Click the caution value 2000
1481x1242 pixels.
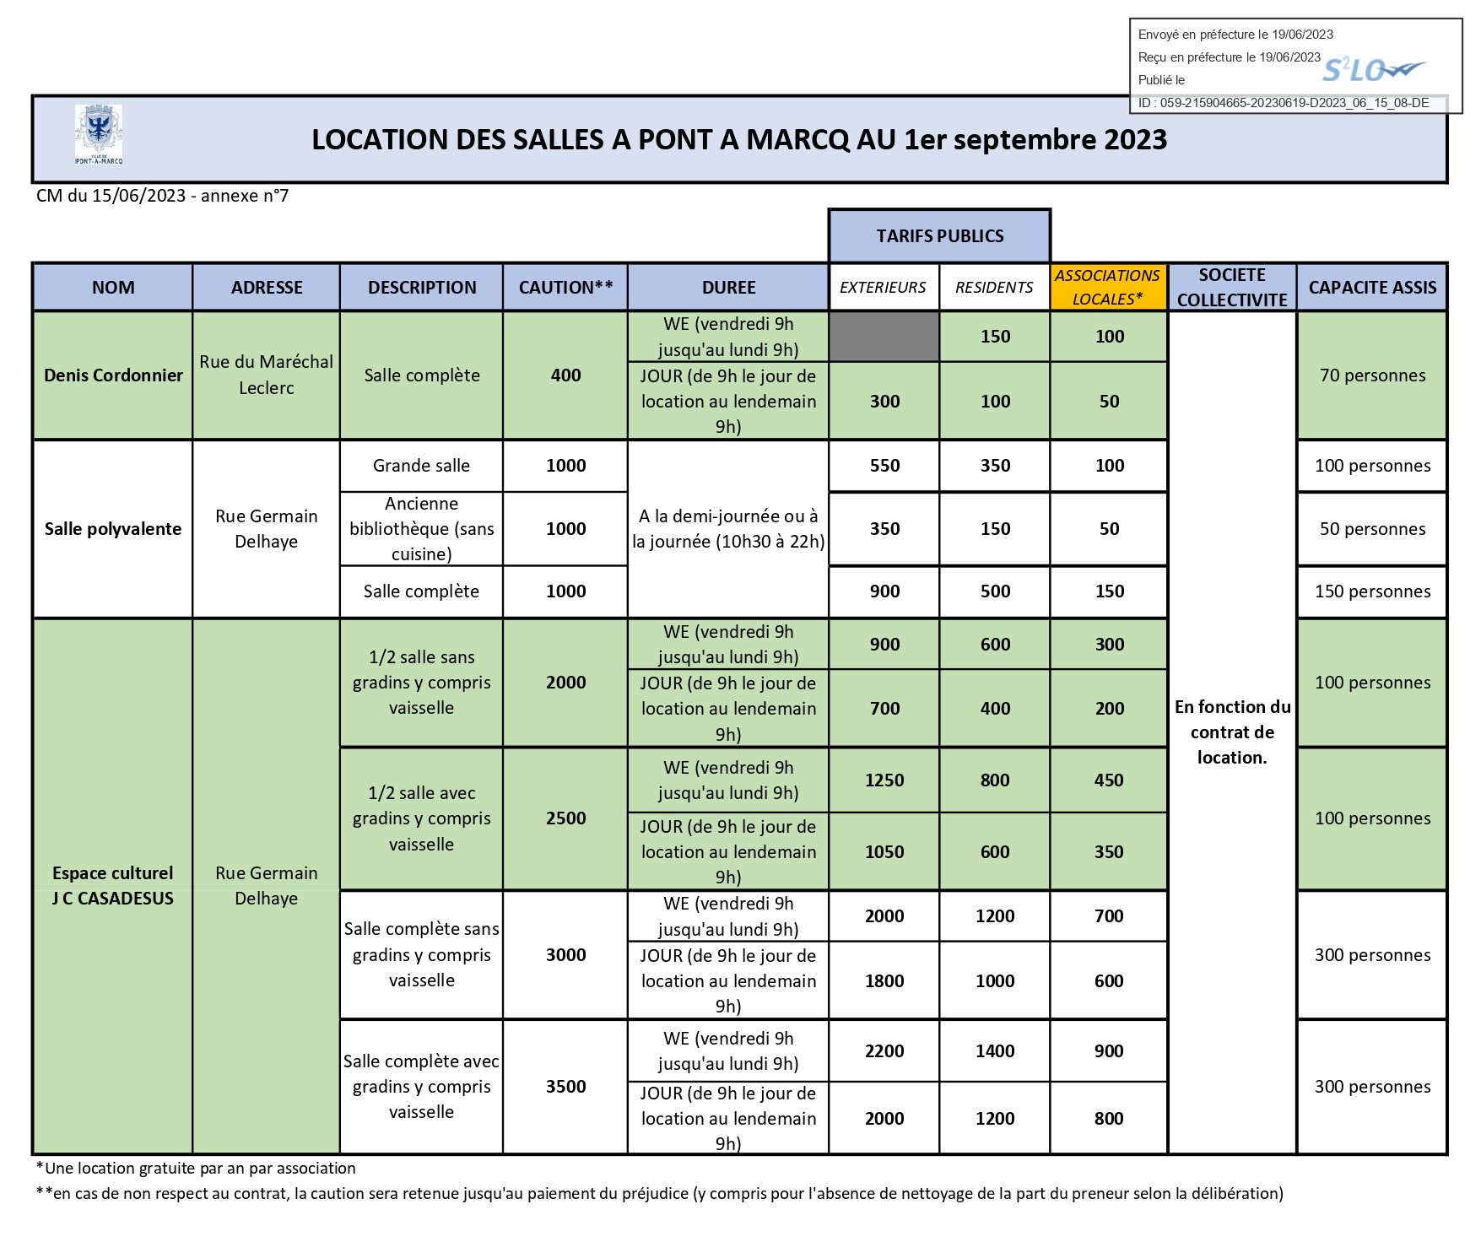[x=565, y=683]
